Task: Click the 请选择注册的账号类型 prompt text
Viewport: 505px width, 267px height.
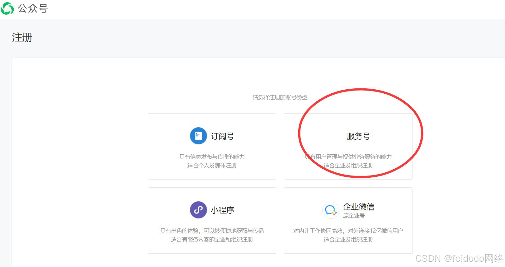Action: pyautogui.click(x=280, y=97)
